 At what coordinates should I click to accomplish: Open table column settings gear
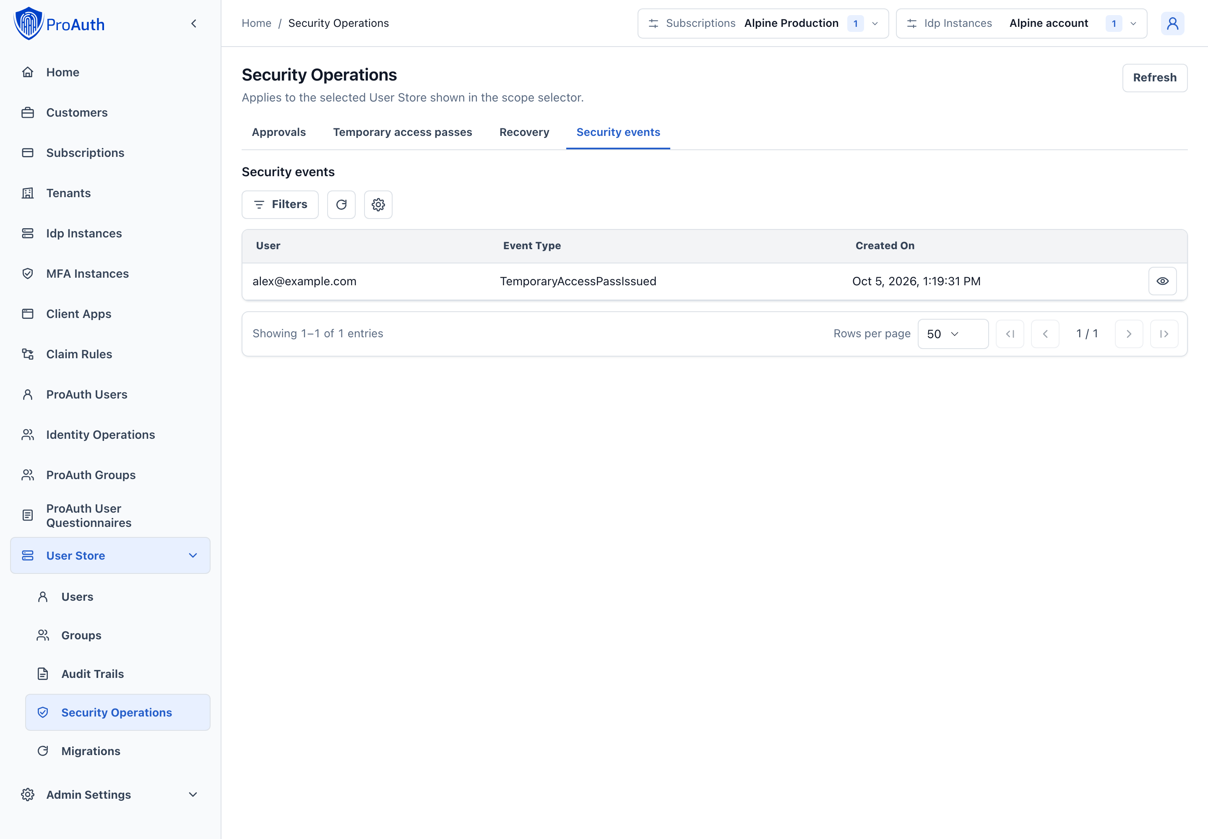378,204
